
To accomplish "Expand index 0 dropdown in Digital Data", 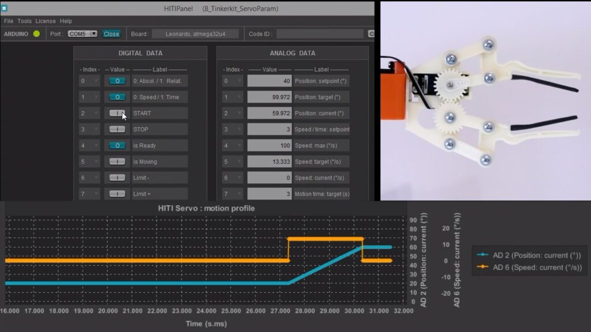I will [89, 81].
